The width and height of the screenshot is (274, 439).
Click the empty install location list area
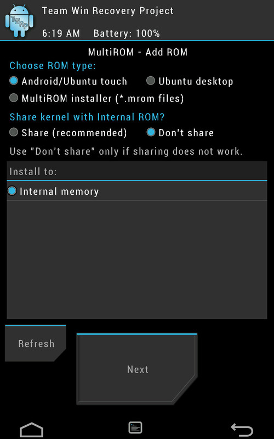(137, 260)
